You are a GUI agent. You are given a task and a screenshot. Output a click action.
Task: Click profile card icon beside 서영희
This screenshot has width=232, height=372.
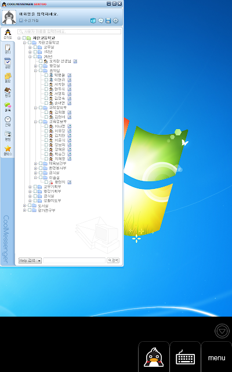[69, 94]
